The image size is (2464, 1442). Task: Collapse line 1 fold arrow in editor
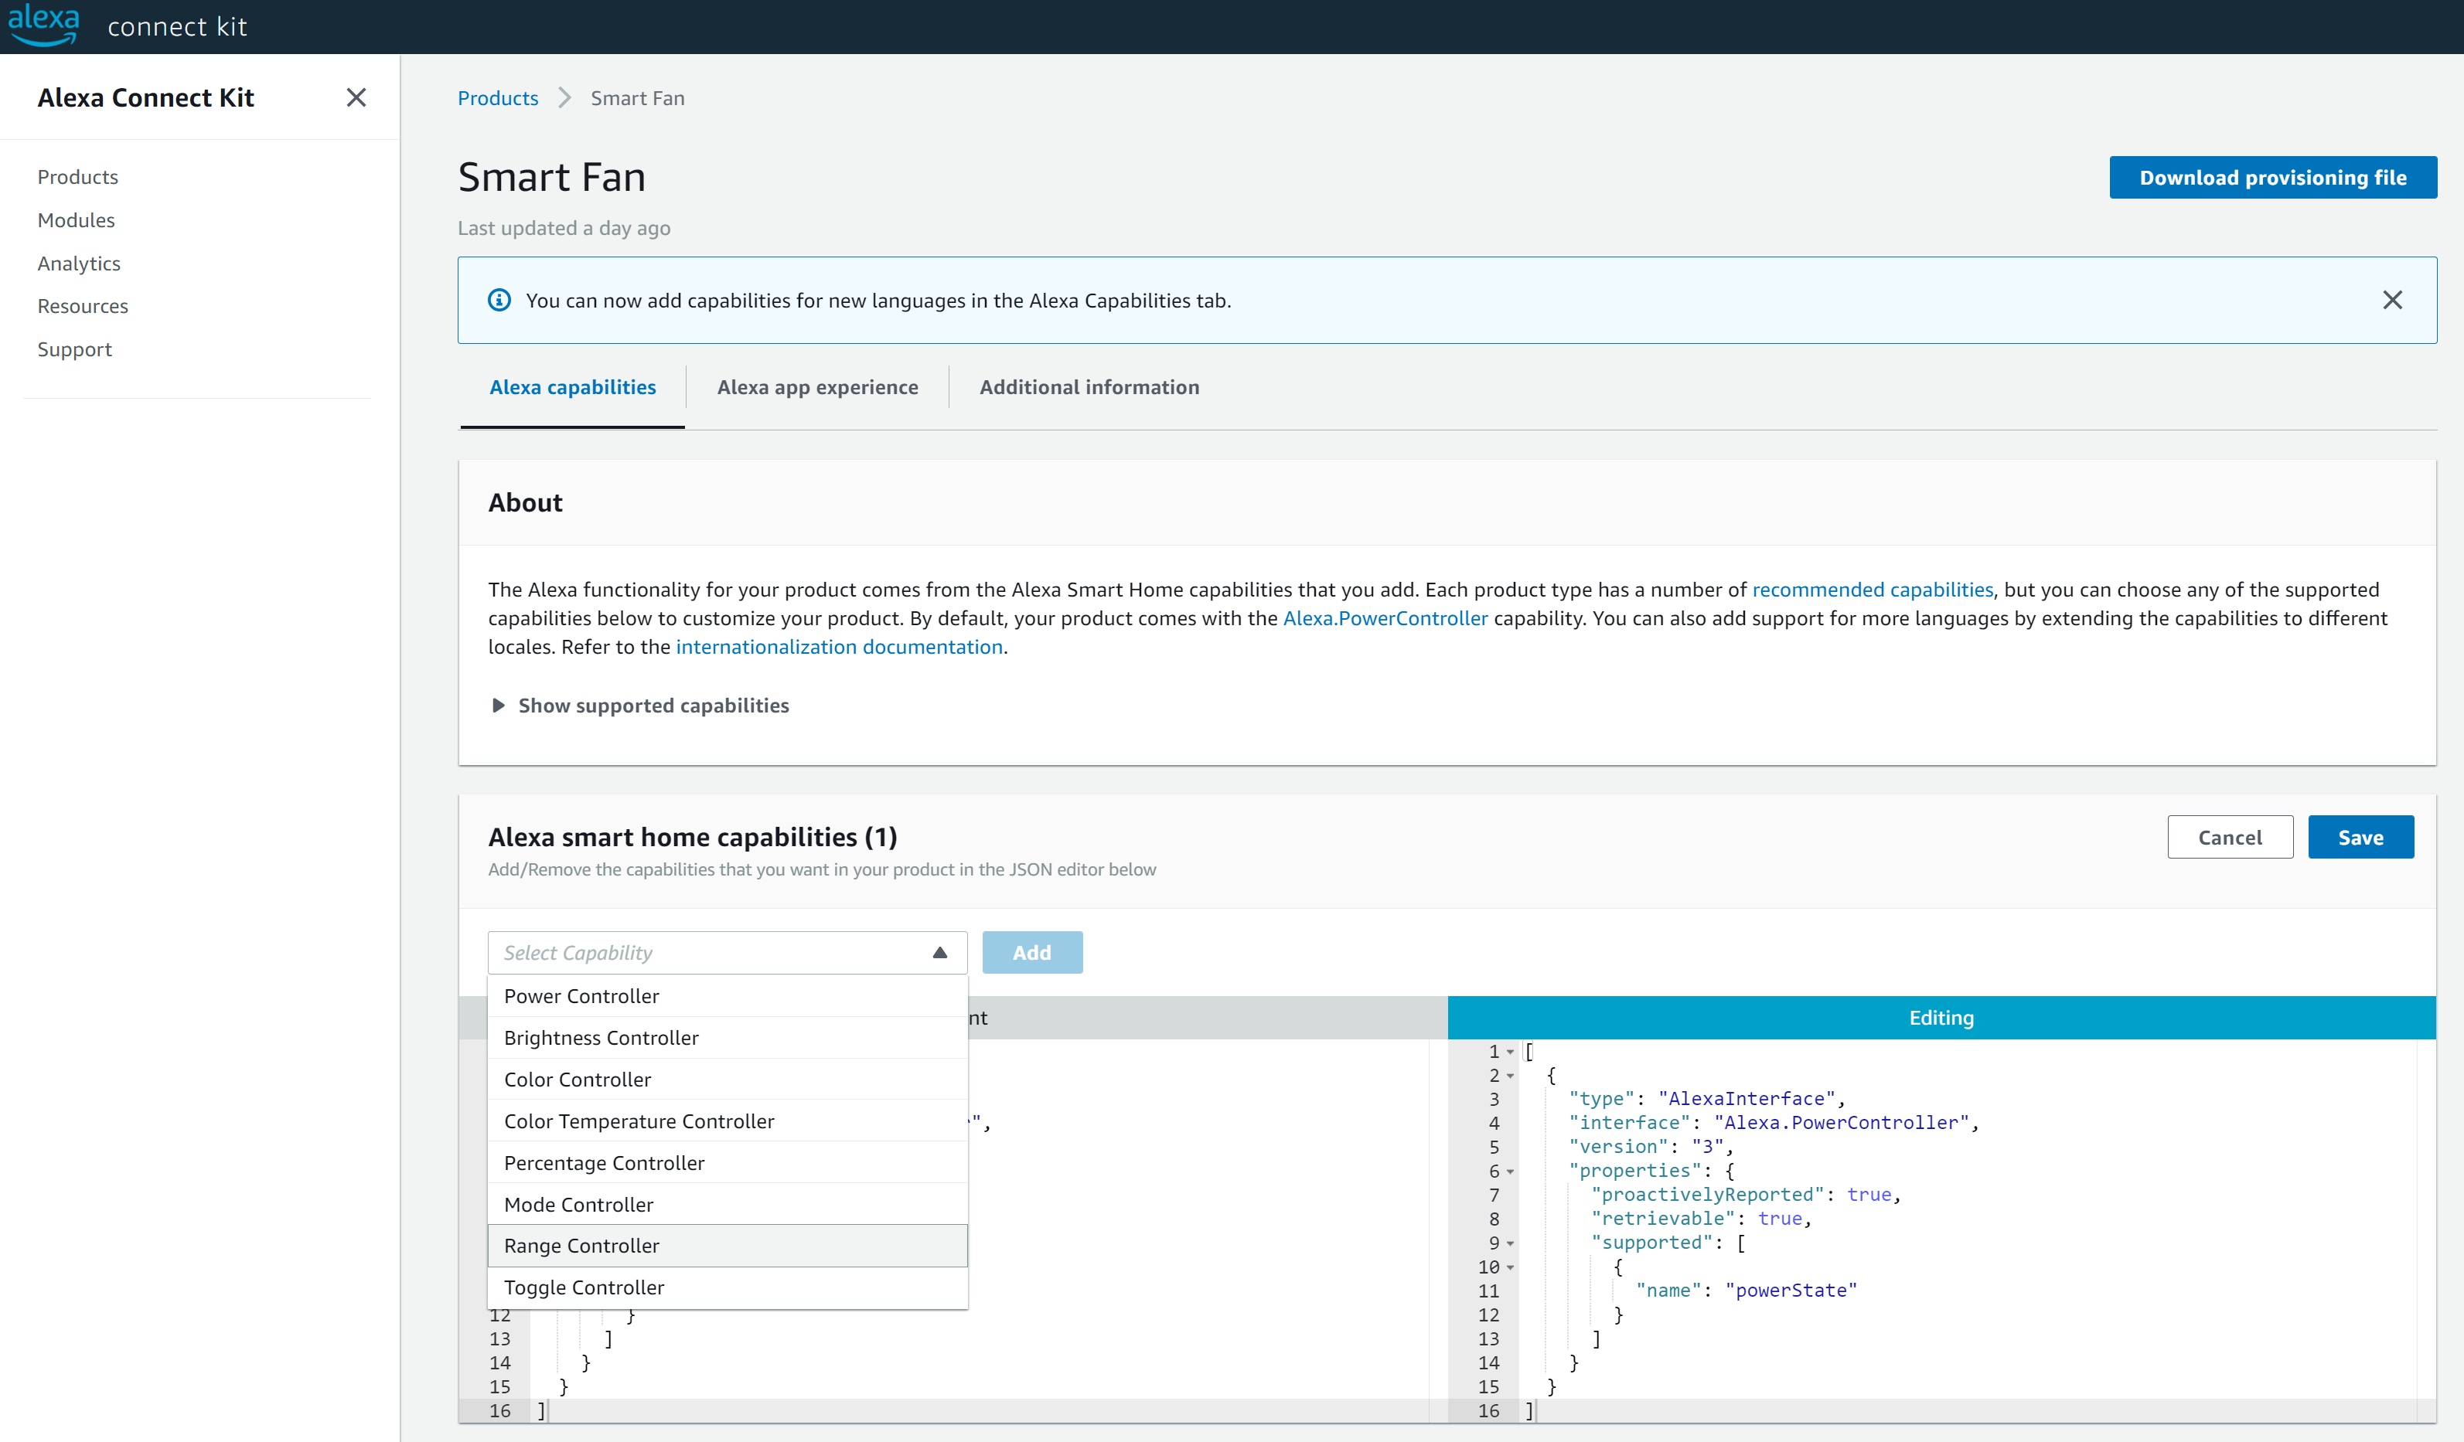(1511, 1052)
